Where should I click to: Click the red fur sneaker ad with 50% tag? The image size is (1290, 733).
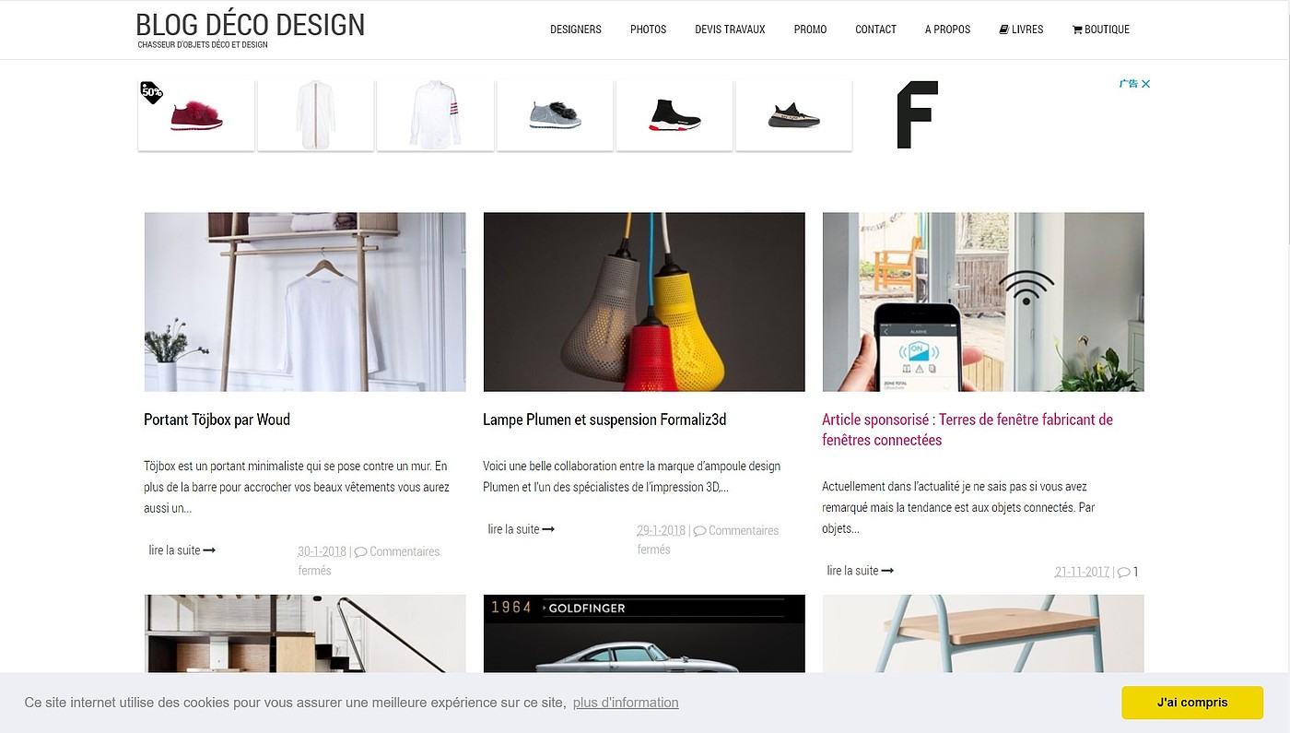196,114
